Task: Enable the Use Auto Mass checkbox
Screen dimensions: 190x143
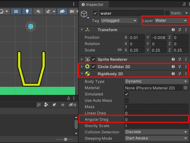Action: tap(126, 100)
